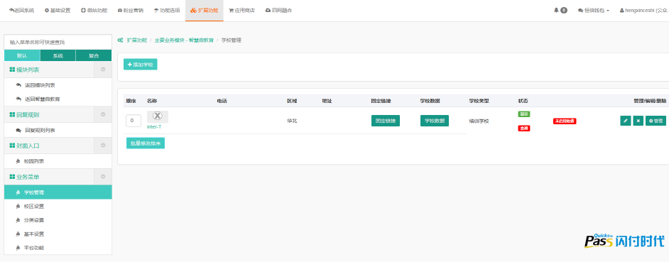Open the inter-T school name link
The height and width of the screenshot is (262, 669).
tap(154, 126)
